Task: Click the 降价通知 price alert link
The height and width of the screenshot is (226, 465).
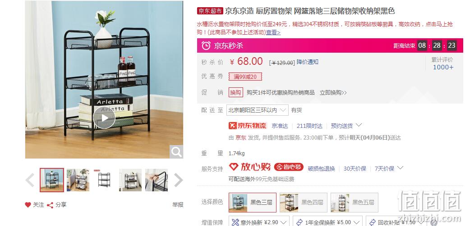Action: click(308, 62)
